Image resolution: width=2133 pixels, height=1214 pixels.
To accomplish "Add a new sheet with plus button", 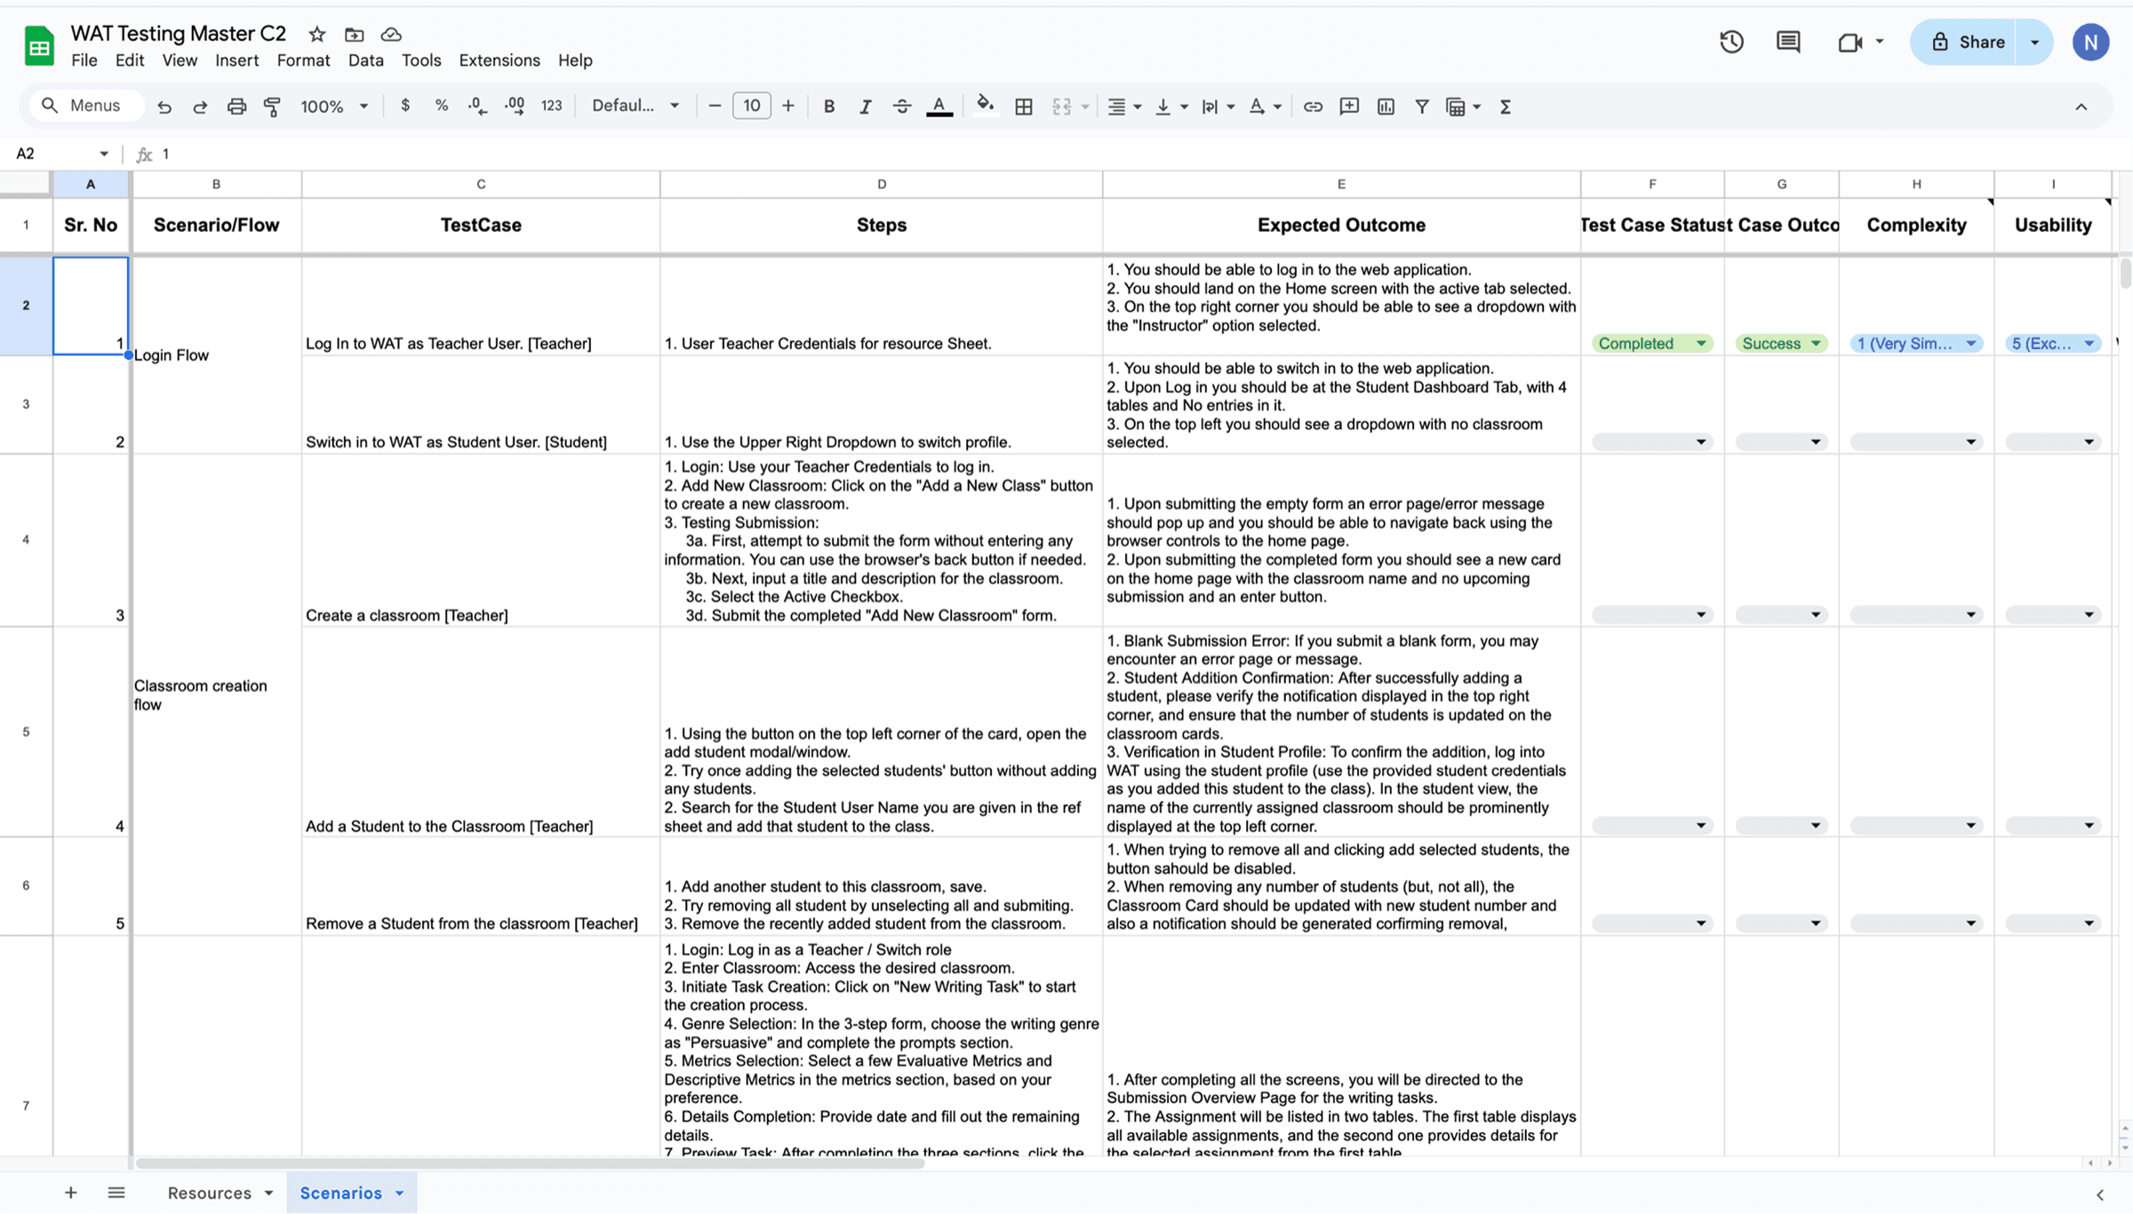I will (70, 1193).
